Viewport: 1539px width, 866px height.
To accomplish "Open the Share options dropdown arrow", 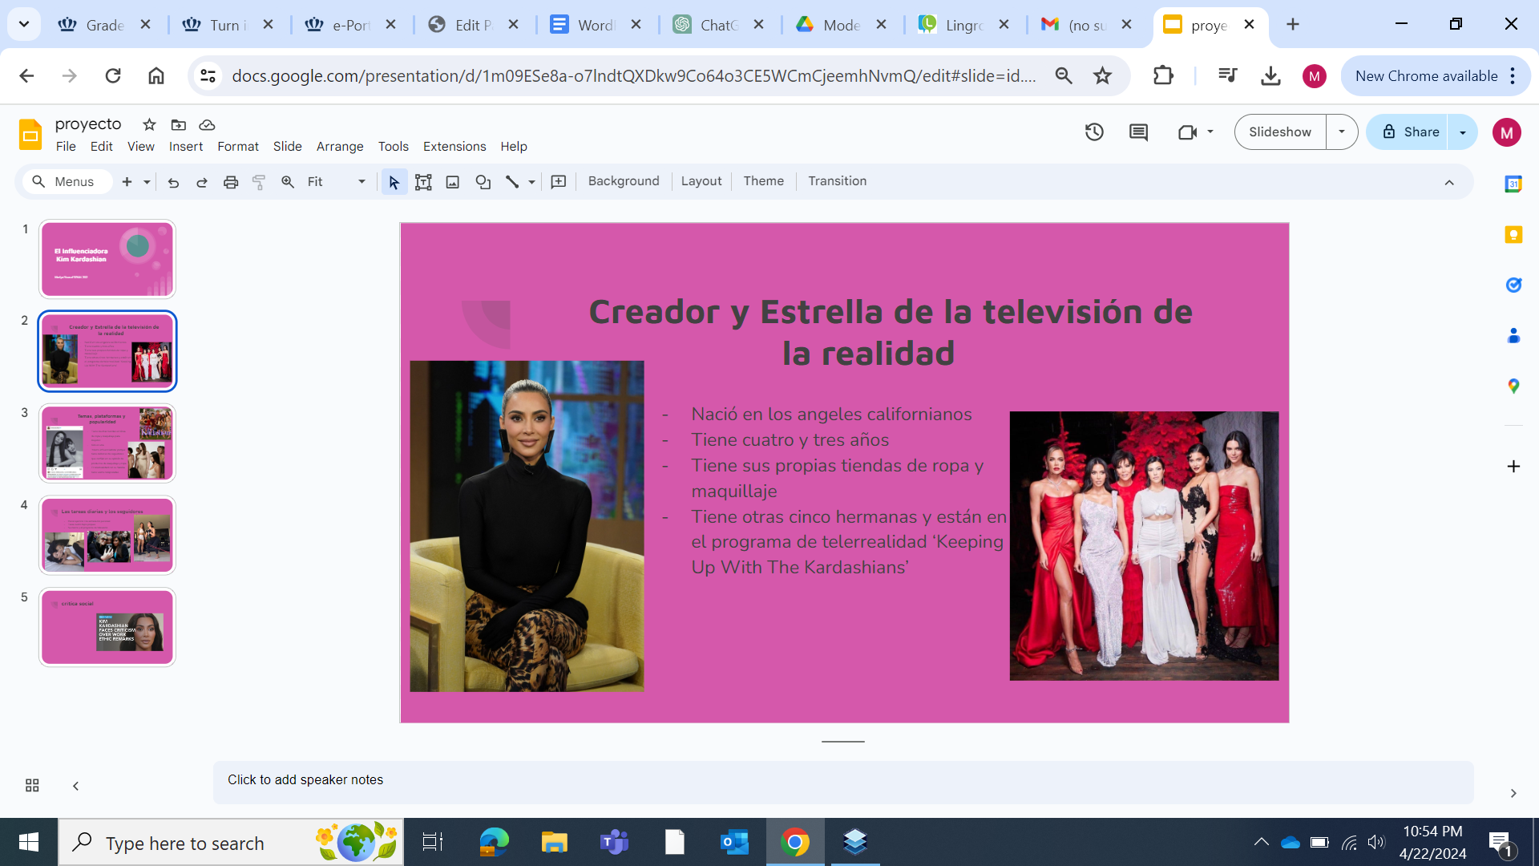I will point(1463,132).
